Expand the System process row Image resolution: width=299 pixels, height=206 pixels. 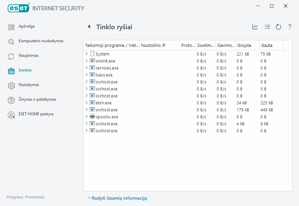87,54
